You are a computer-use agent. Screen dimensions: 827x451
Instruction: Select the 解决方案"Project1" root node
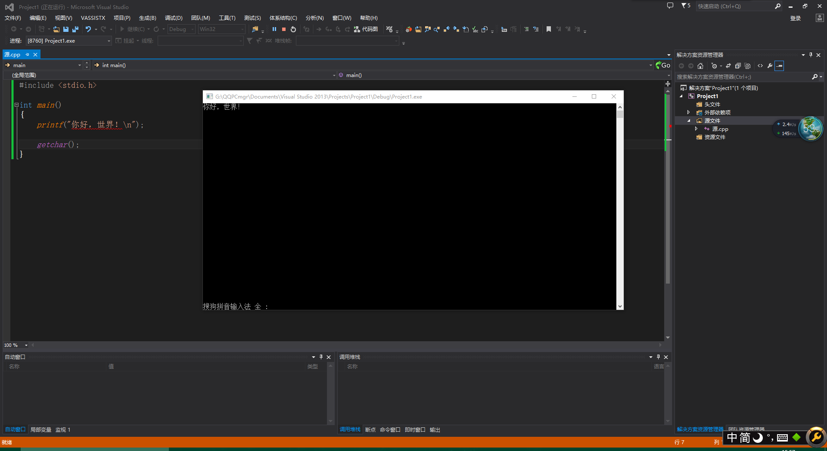[x=724, y=88]
